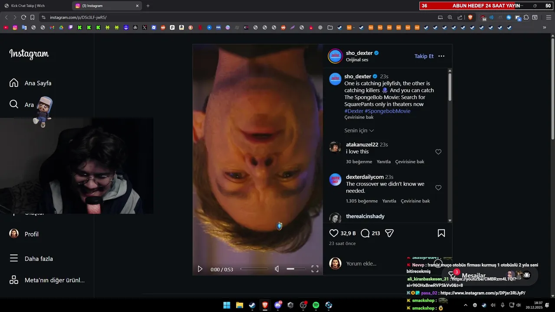Open the Daha fazla hamburger menu

coord(31,259)
